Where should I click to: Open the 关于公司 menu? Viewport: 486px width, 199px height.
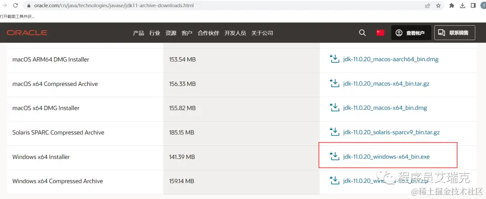[262, 33]
